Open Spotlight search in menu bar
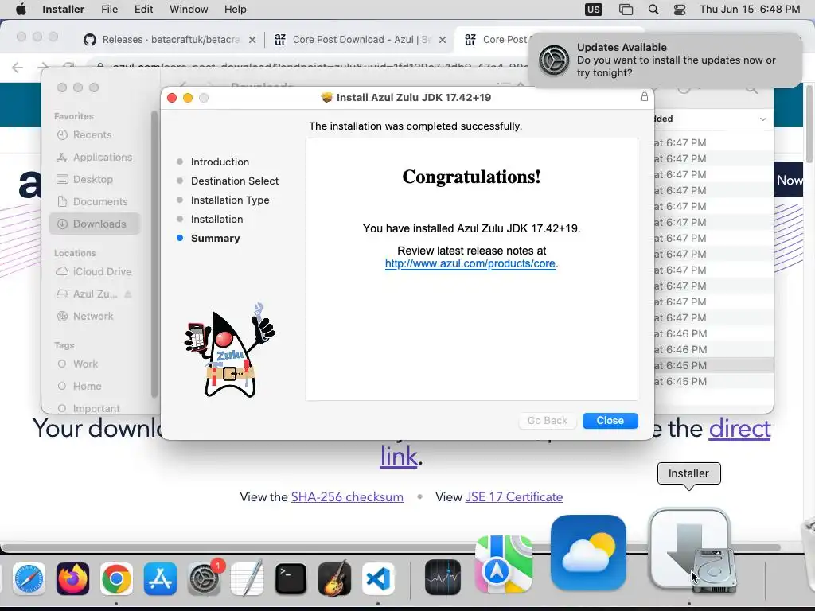 tap(653, 10)
